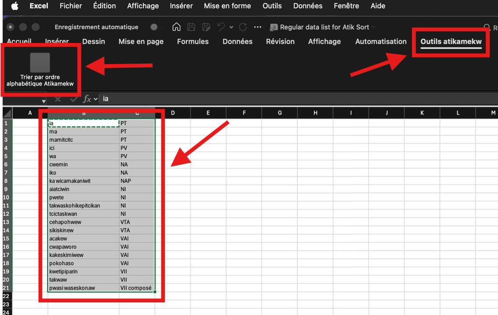Screen dimensions: 498x315
Task: Switch to the Mise en page tab
Action: [141, 41]
